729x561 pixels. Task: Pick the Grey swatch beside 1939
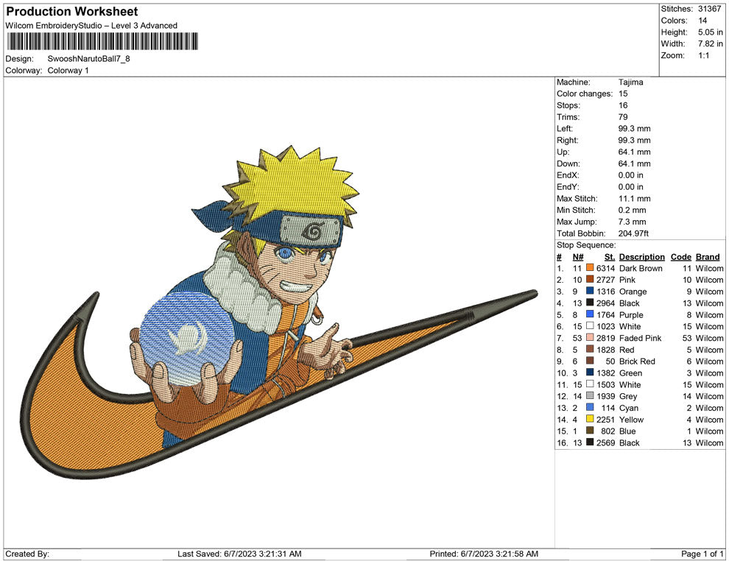tap(590, 395)
